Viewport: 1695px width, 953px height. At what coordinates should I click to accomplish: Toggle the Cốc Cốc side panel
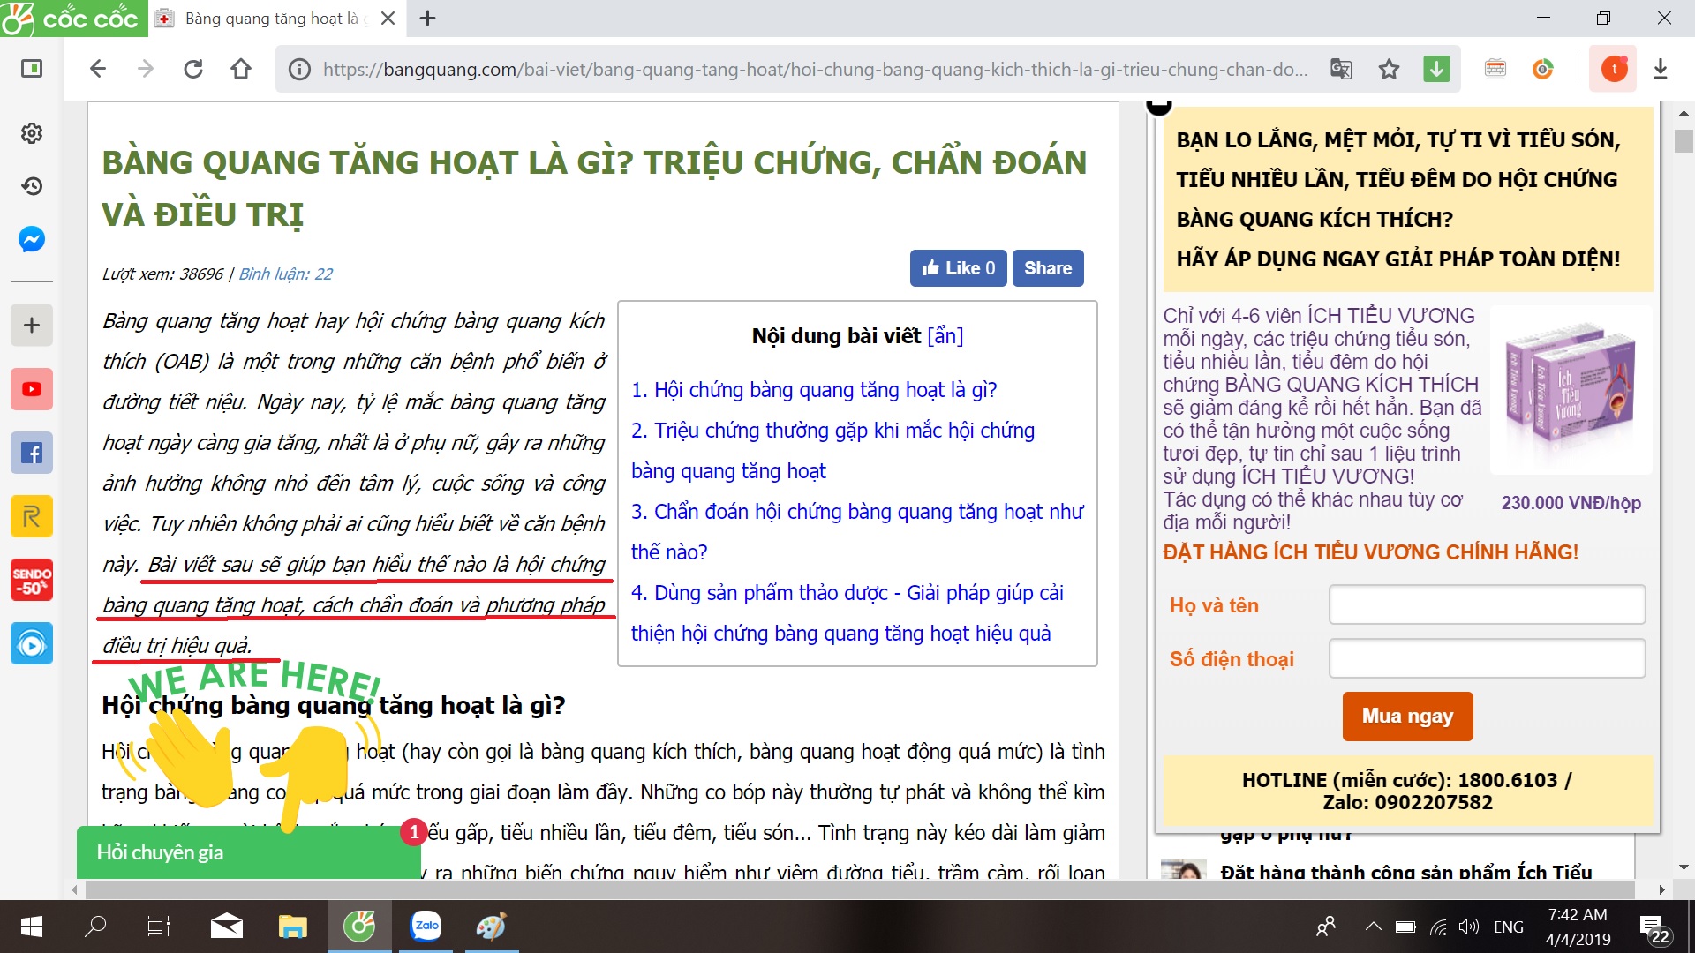pos(32,69)
